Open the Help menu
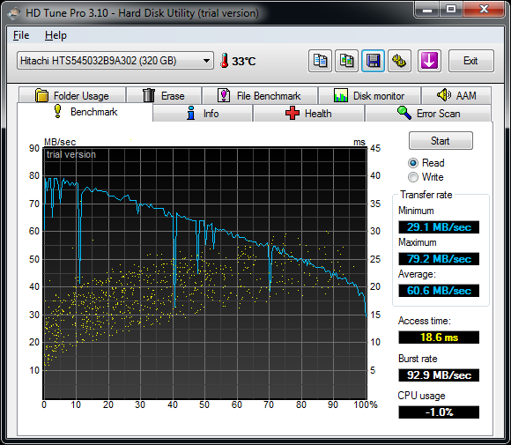Screen dimensions: 511x445 point(56,35)
